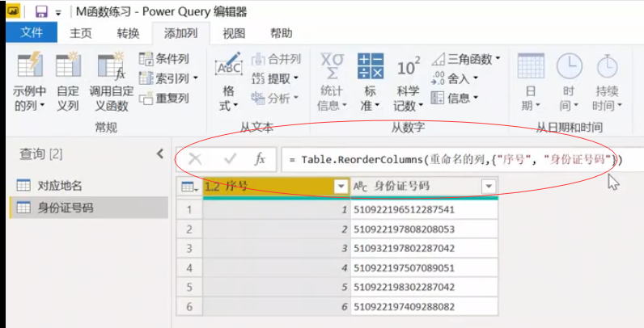The image size is (644, 328).
Task: Click cell 510922196512287541
Action: coord(424,210)
